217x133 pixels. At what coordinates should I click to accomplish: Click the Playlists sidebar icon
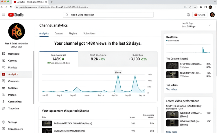[x=3, y=67]
